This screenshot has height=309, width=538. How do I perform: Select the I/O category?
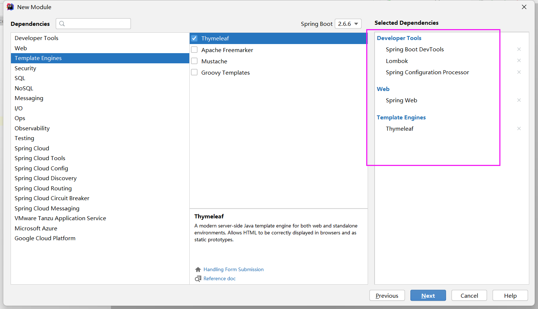pos(100,108)
